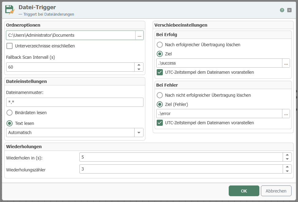The width and height of the screenshot is (298, 202).
Task: Select Binärdaten lesen option
Action: [x=10, y=113]
